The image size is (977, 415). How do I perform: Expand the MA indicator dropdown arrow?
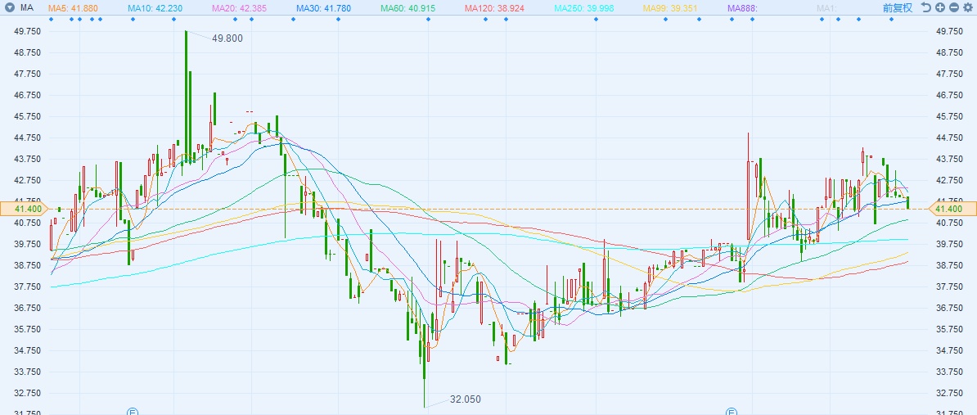(10, 8)
